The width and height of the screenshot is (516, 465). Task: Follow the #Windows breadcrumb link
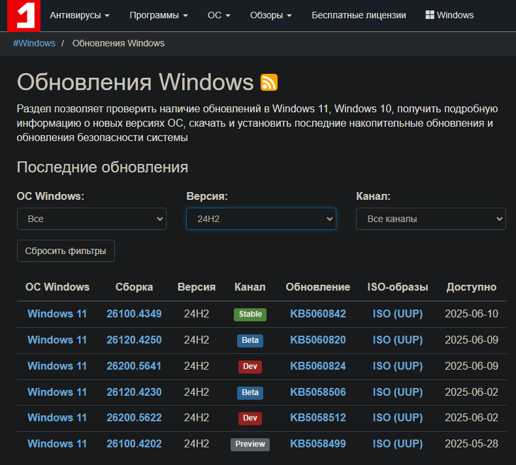34,44
